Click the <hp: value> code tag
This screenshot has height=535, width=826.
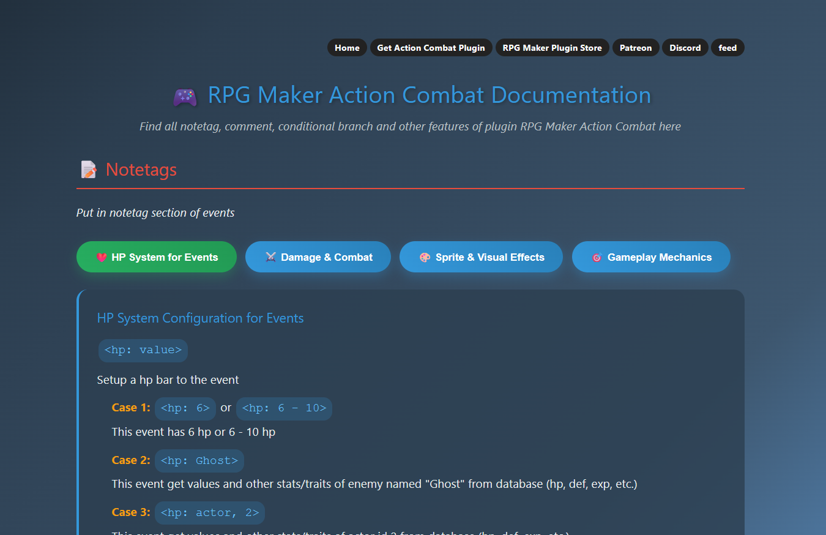click(x=143, y=350)
